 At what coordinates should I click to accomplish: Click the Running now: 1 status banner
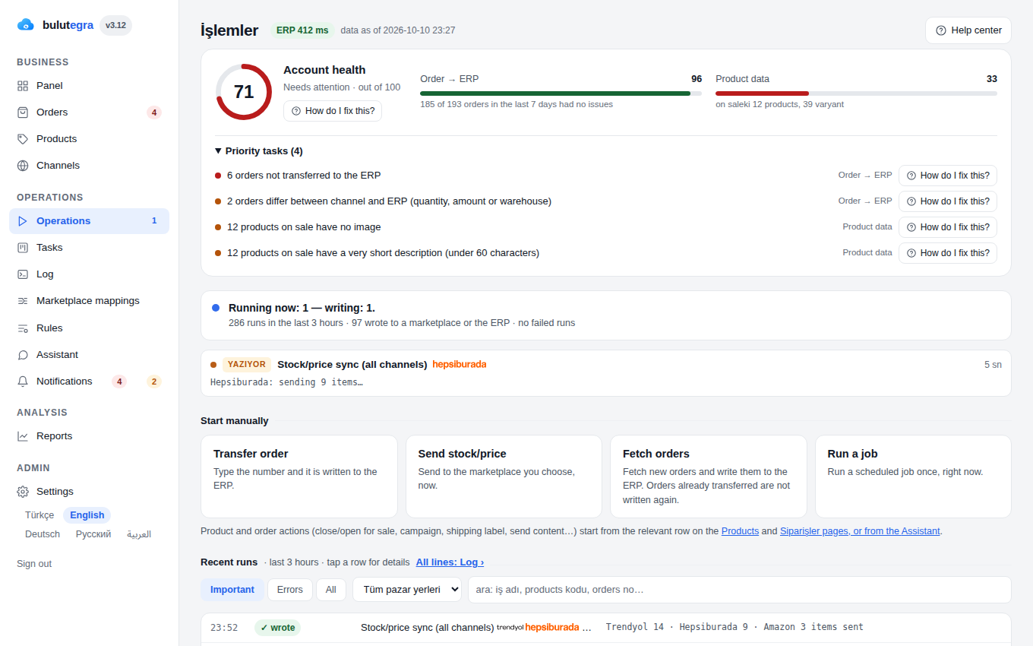pyautogui.click(x=606, y=315)
